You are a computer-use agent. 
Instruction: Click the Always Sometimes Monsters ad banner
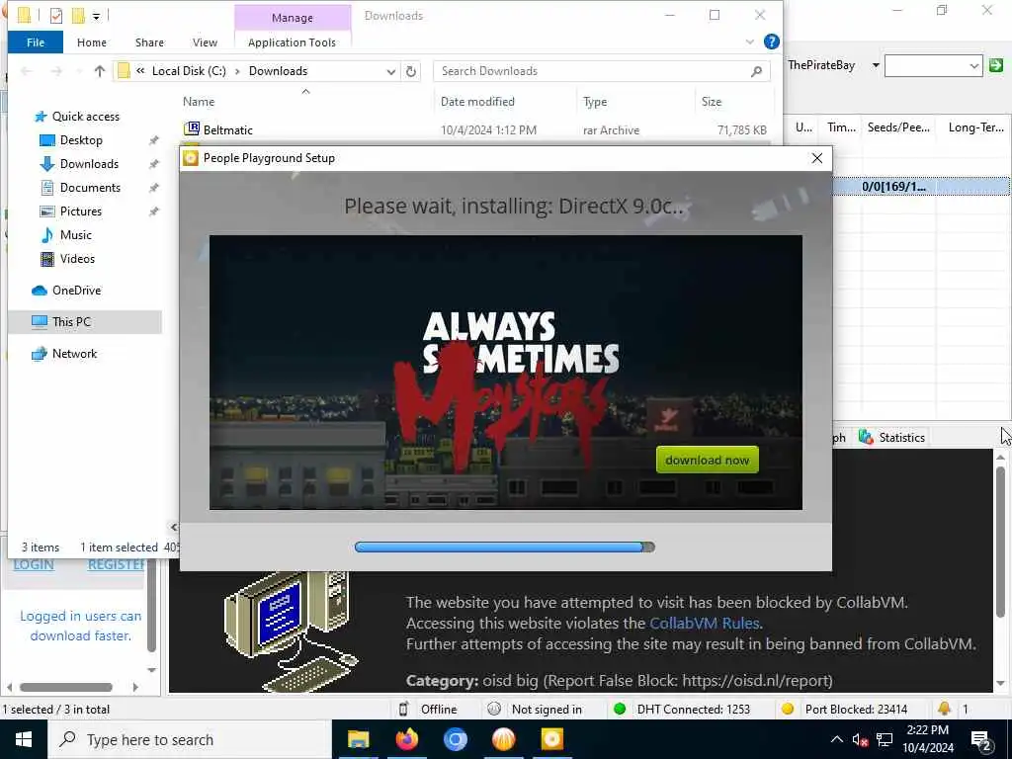(505, 373)
